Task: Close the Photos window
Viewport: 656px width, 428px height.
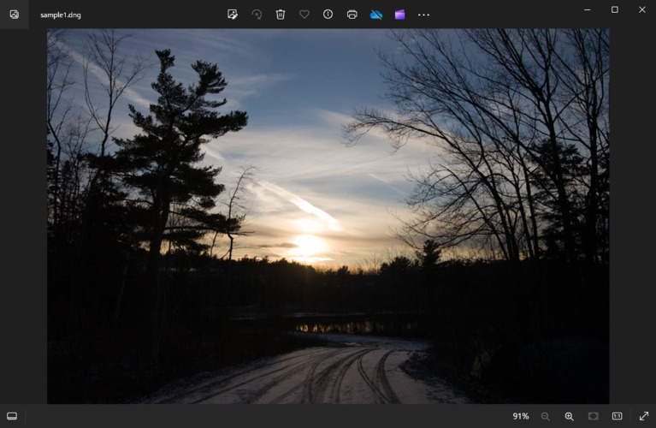Action: click(x=642, y=9)
